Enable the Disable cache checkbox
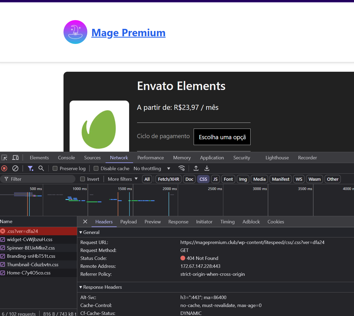The height and width of the screenshot is (316, 354). [96, 168]
